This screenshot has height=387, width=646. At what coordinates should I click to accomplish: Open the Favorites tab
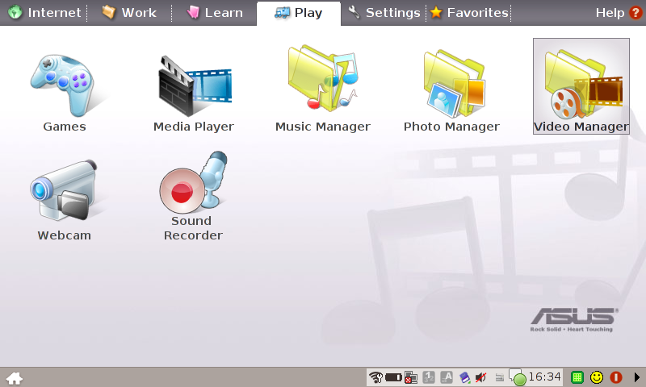(469, 13)
